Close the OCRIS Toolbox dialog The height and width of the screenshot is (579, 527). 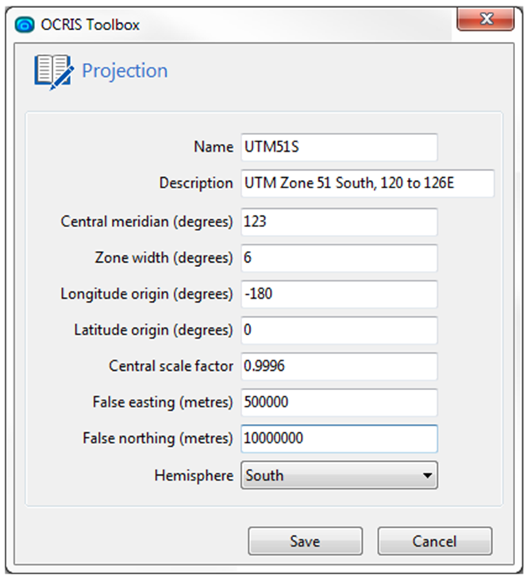486,19
